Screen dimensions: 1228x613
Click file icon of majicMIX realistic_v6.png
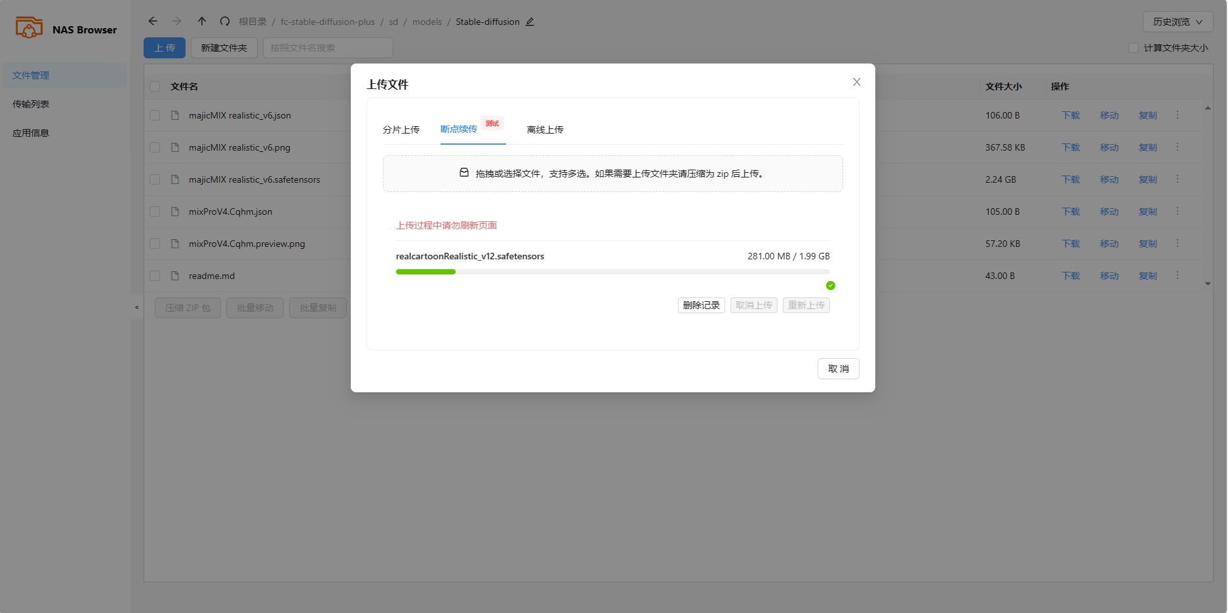[175, 147]
